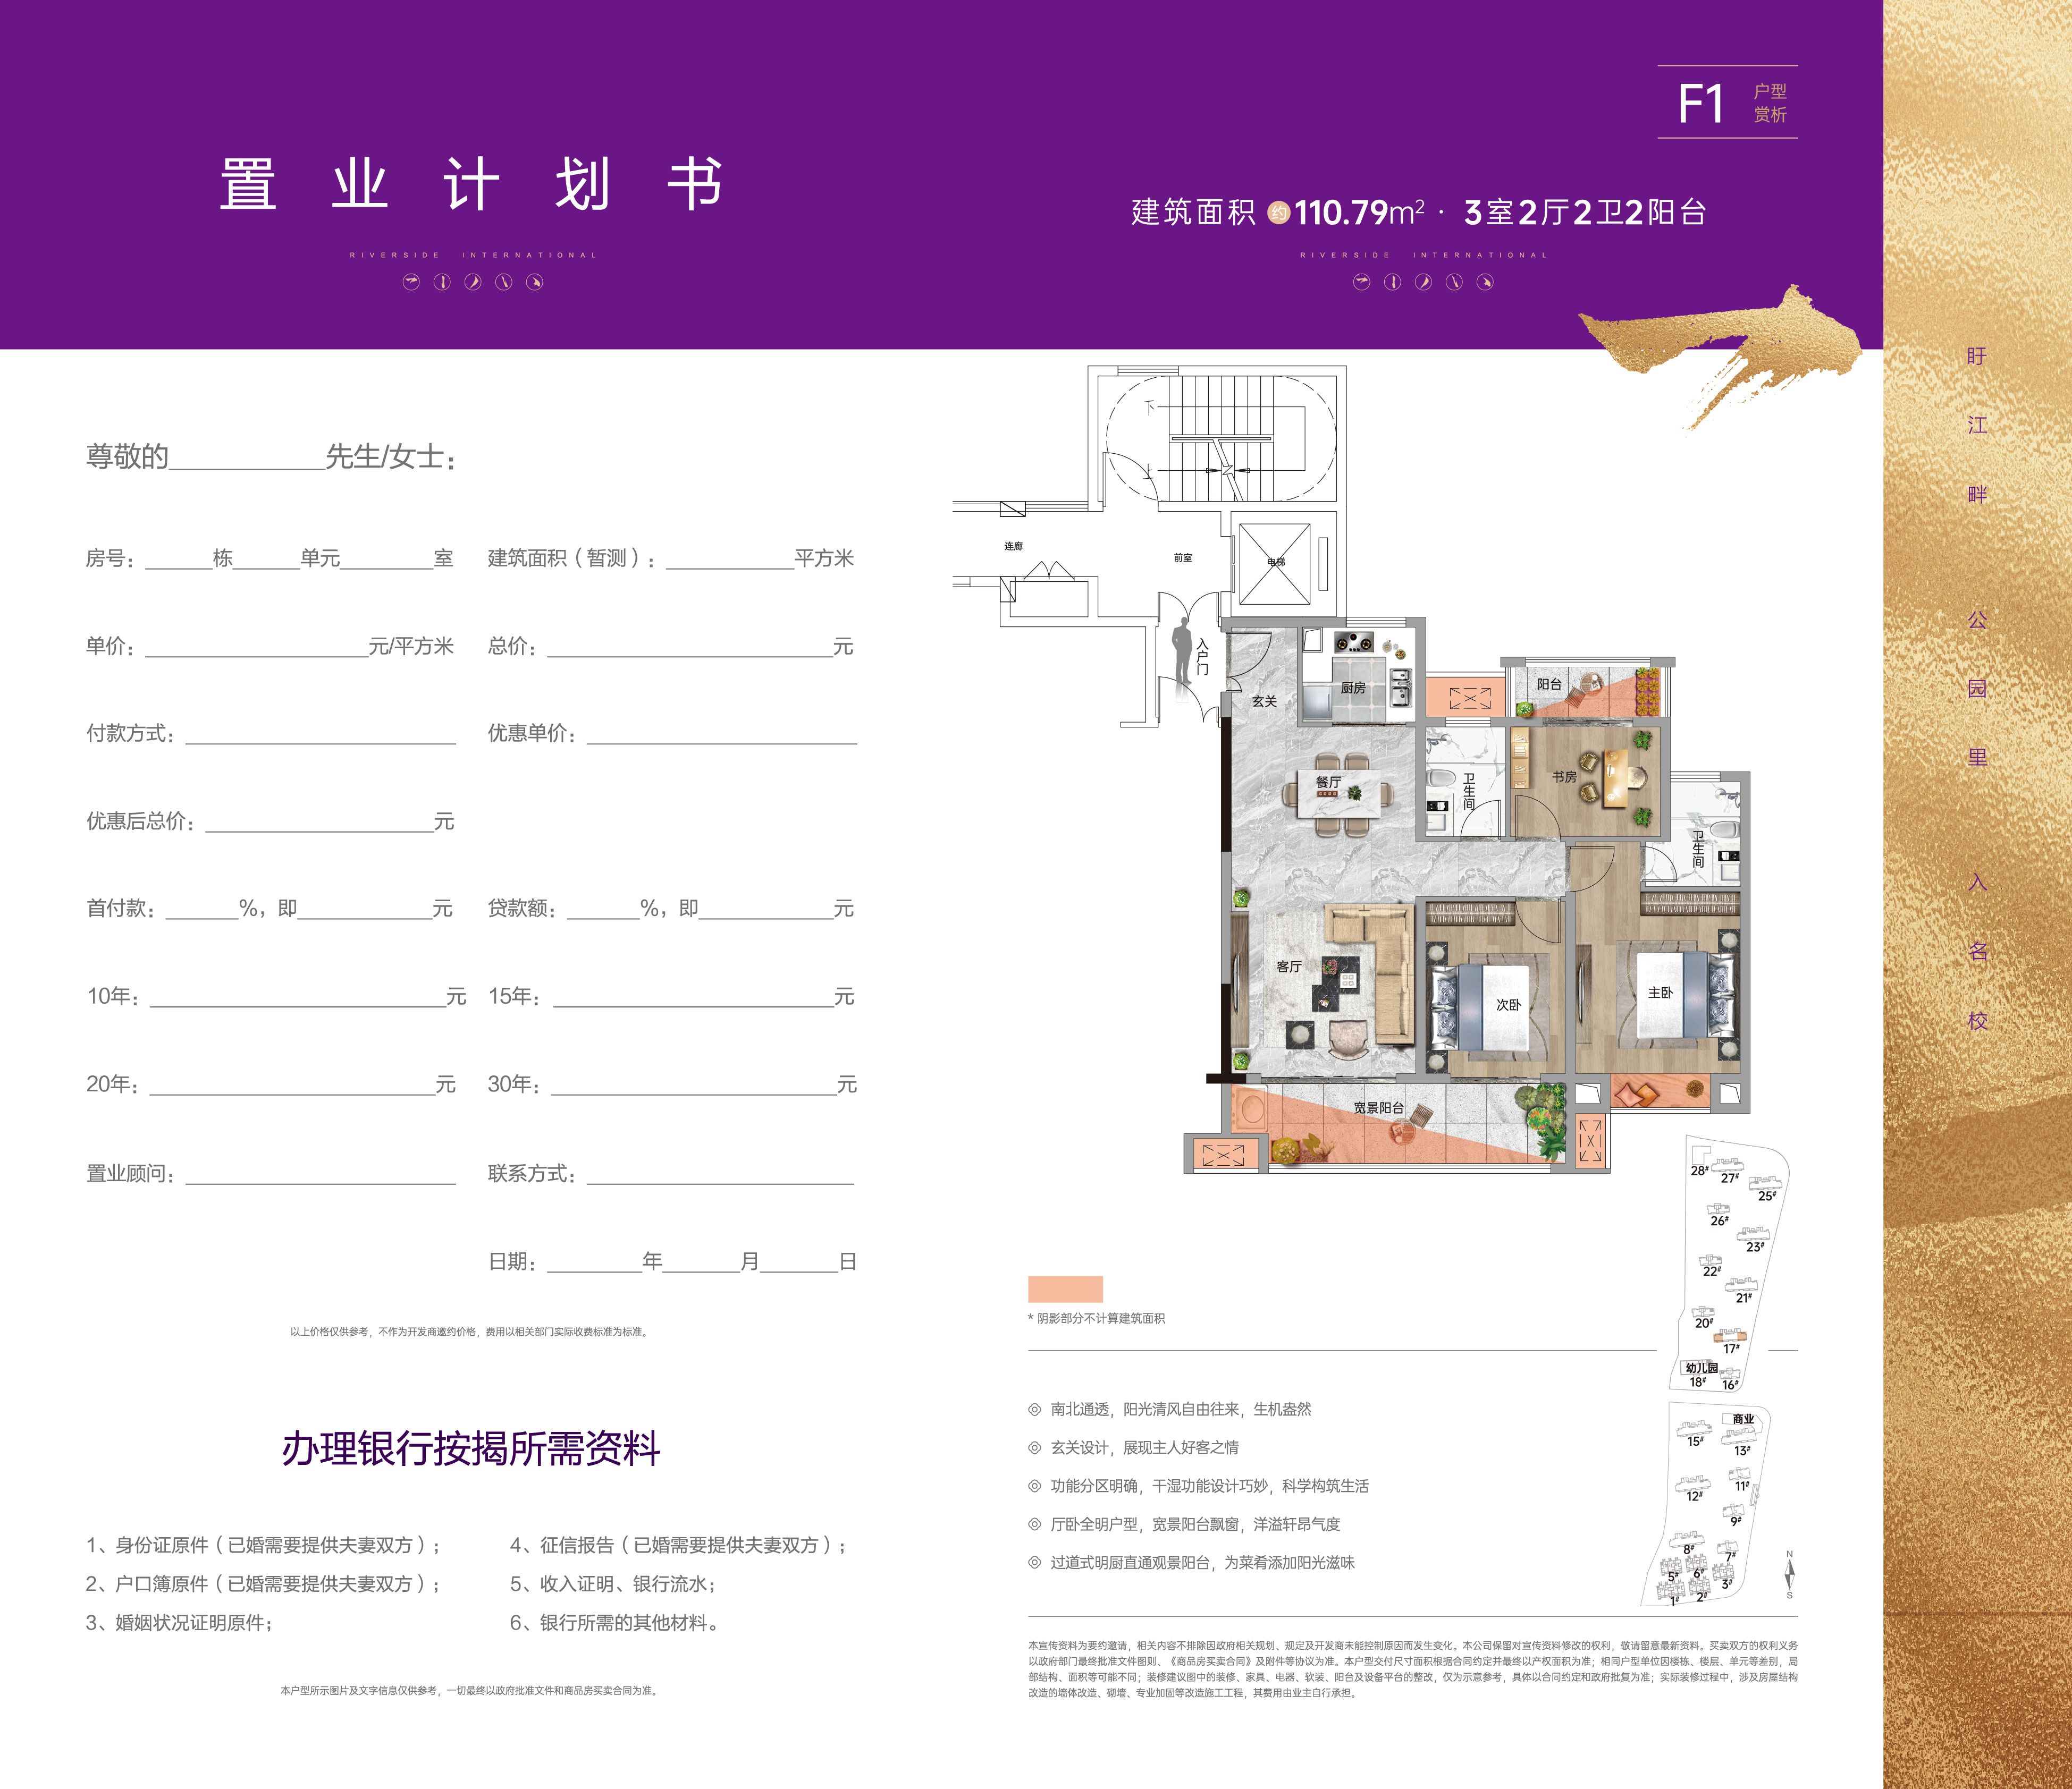
Task: Click the diamond bullet beside 南北通透
Action: click(x=1034, y=1409)
